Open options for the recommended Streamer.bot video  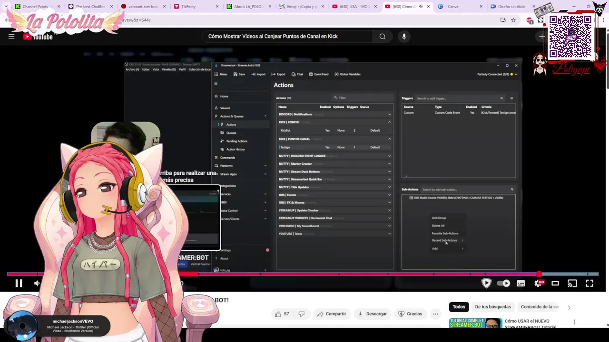(574, 322)
